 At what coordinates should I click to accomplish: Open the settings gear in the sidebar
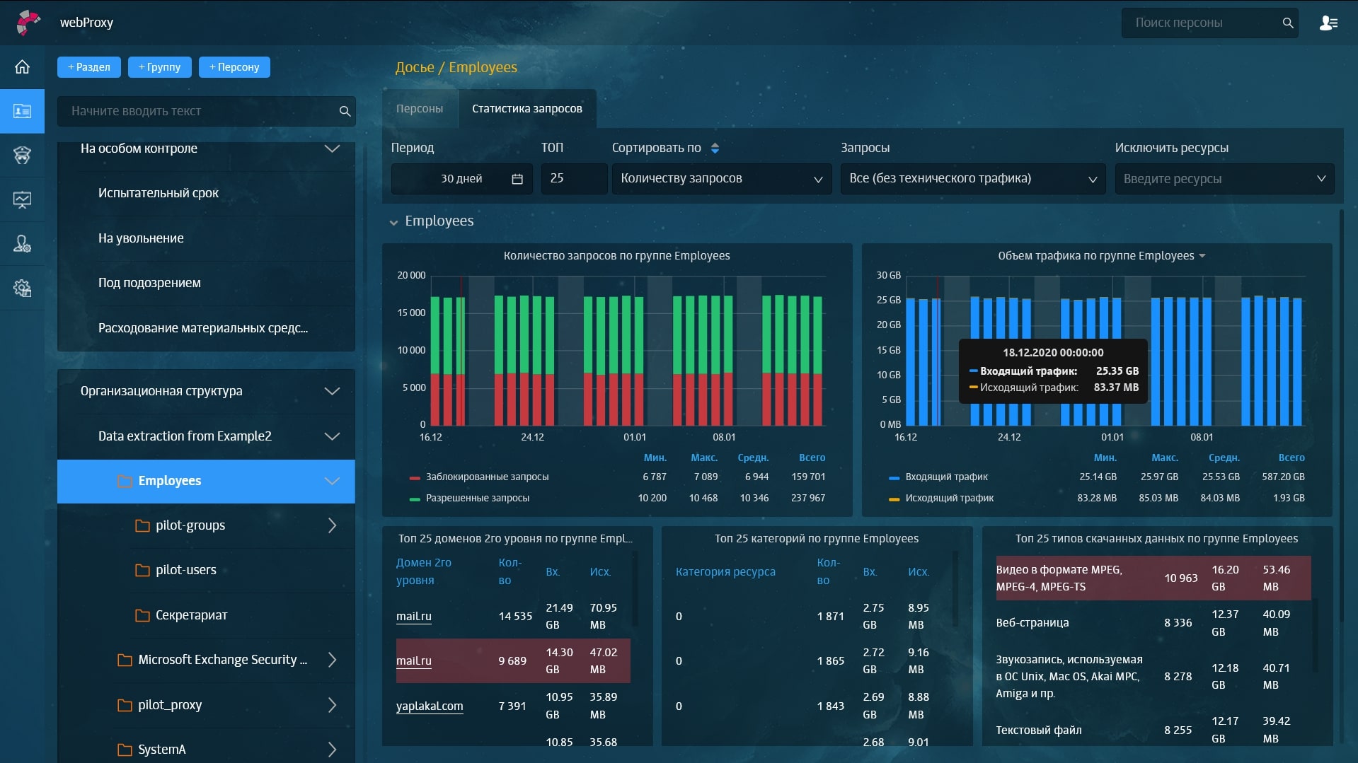click(x=22, y=288)
